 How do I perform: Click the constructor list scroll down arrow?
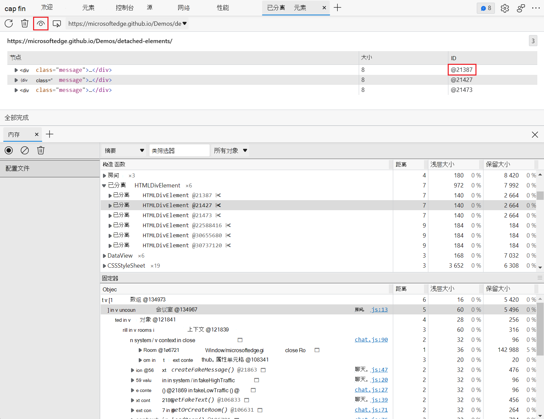coord(540,267)
